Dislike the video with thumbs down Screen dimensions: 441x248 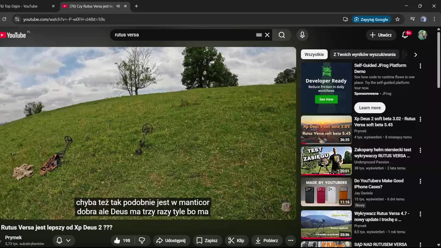tap(142, 240)
